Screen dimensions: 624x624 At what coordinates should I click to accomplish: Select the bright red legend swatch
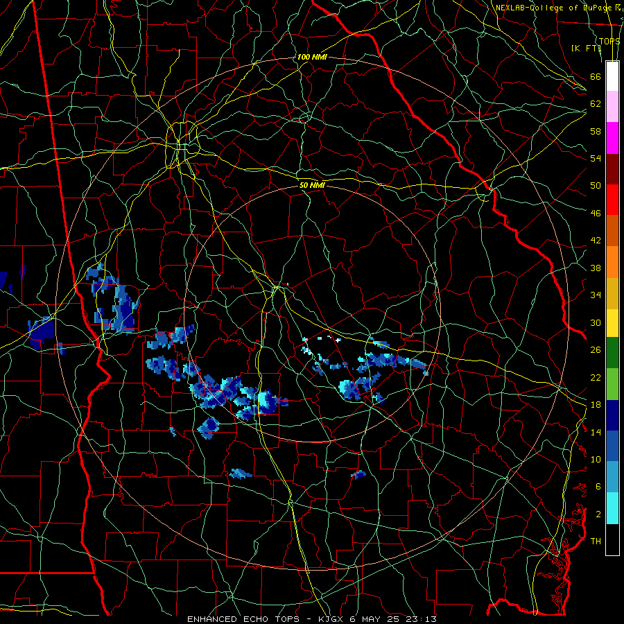pyautogui.click(x=612, y=200)
